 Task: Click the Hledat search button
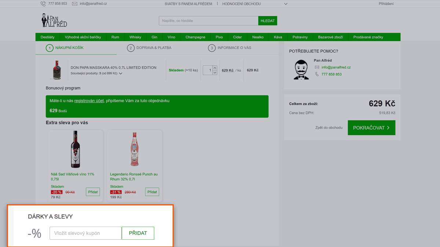pos(268,21)
